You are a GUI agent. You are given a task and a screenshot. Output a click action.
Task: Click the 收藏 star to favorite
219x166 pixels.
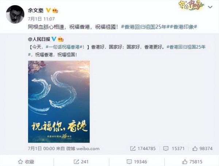pos(26,162)
